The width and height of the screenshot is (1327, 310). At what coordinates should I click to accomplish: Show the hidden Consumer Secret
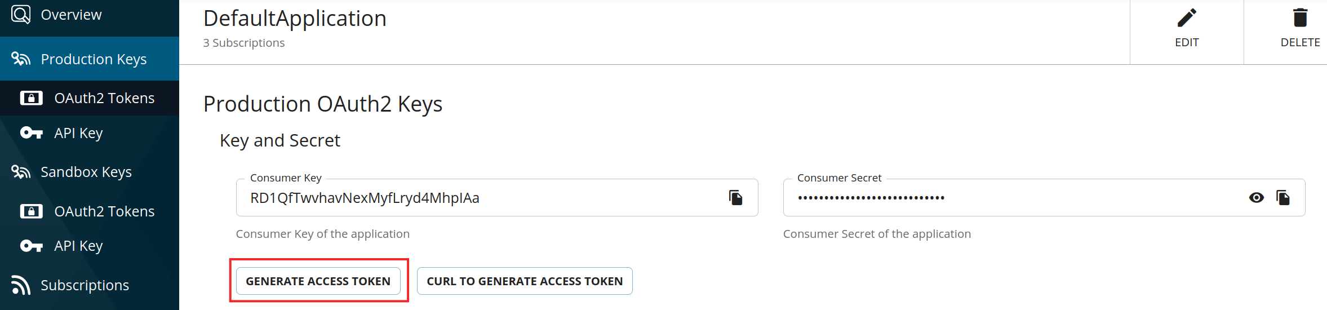1256,197
